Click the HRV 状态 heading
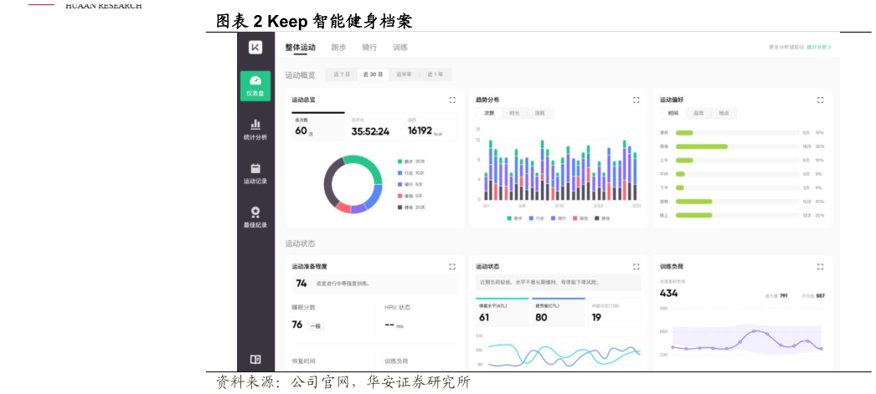 pos(398,308)
